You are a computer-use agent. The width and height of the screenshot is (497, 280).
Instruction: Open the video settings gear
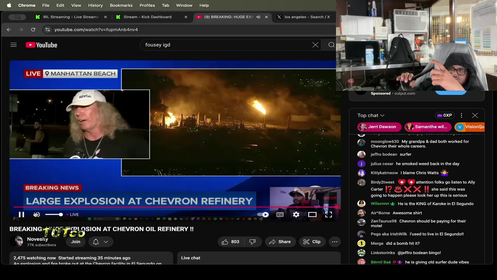click(x=296, y=214)
